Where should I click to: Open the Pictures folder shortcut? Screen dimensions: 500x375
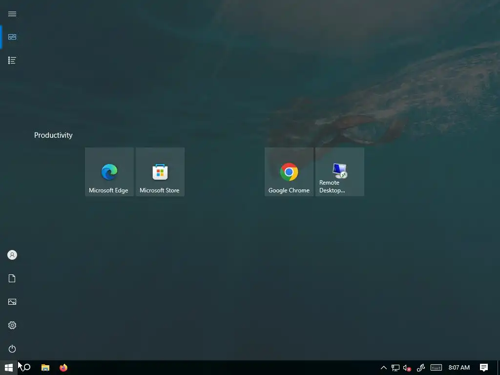point(12,302)
